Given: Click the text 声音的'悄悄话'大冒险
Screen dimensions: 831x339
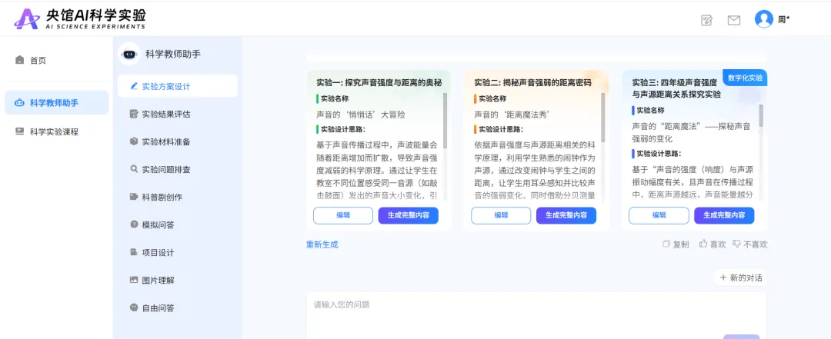Looking at the screenshot, I should point(360,115).
